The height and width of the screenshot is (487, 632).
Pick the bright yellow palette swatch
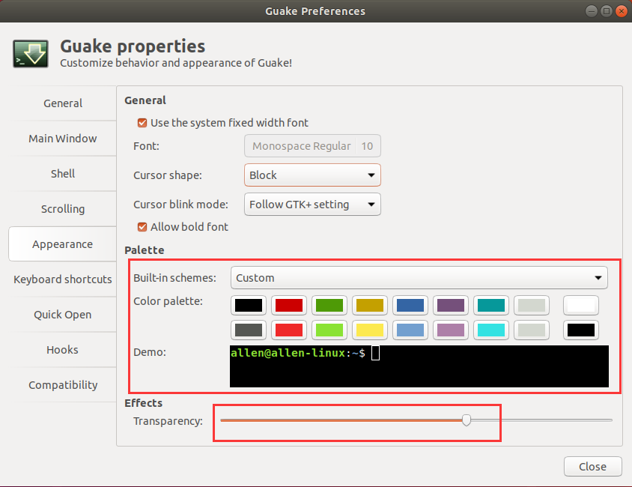(x=370, y=330)
